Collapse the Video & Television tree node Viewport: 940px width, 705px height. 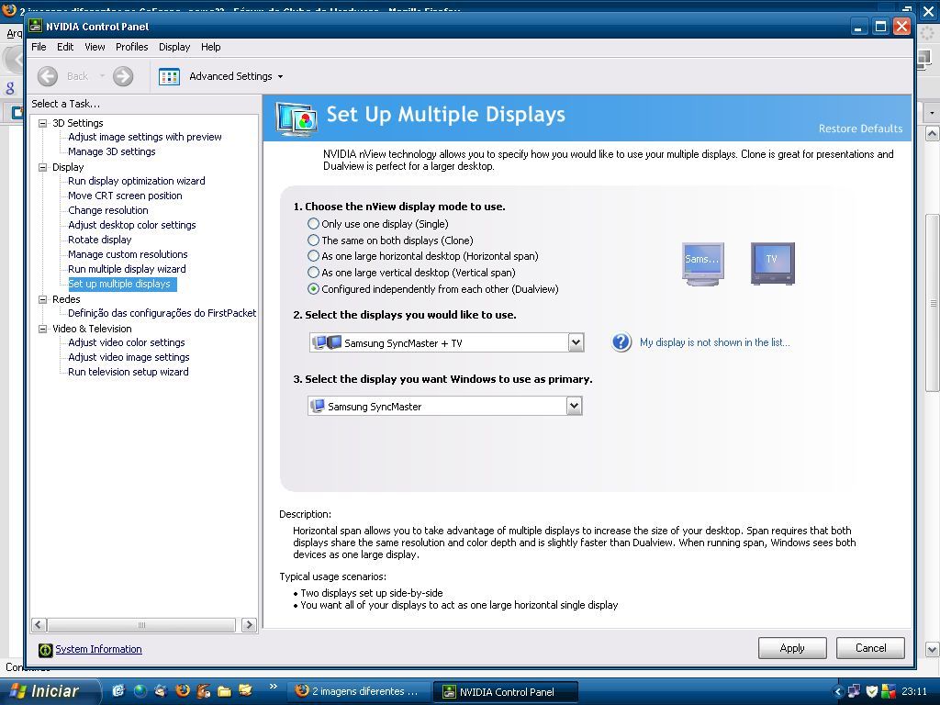[x=42, y=329]
